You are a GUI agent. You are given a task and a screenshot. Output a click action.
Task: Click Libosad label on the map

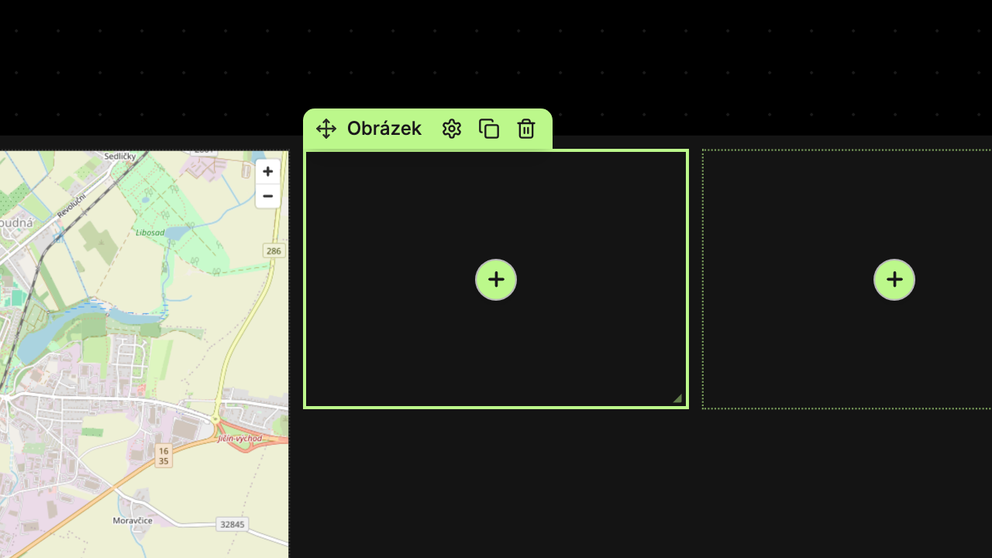click(150, 232)
